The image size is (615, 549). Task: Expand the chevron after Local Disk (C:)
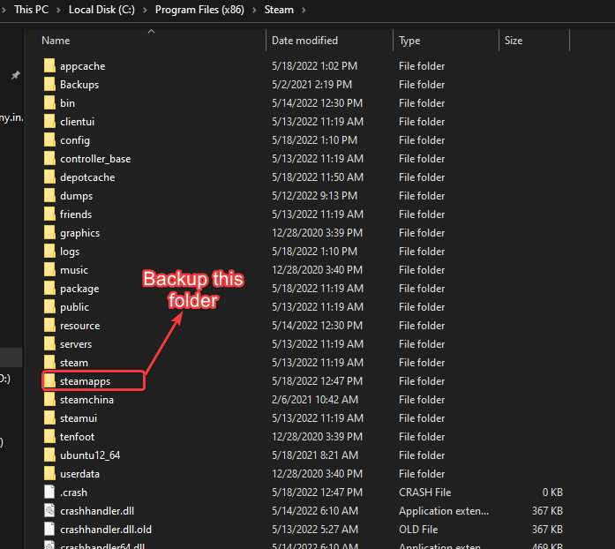145,10
